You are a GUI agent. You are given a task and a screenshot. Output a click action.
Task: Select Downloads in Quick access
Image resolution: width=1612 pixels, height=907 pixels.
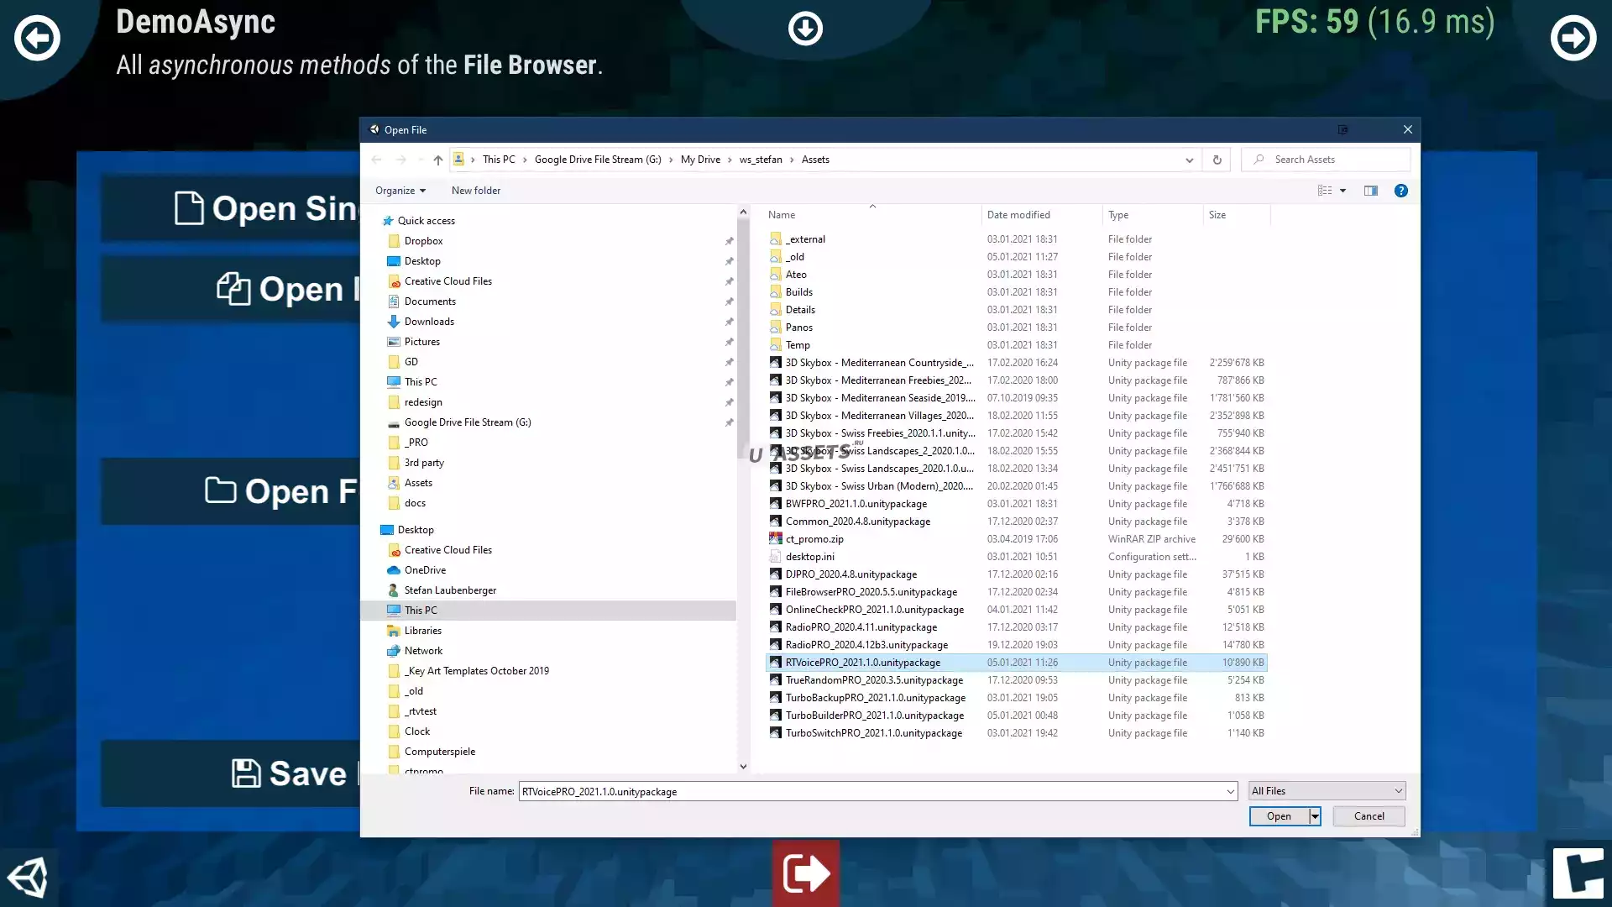(429, 322)
